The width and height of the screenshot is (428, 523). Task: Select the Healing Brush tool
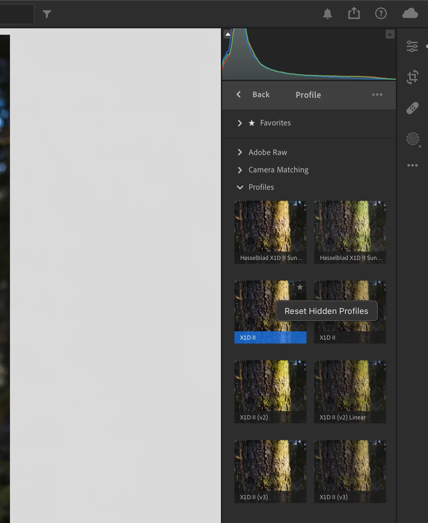coord(413,108)
